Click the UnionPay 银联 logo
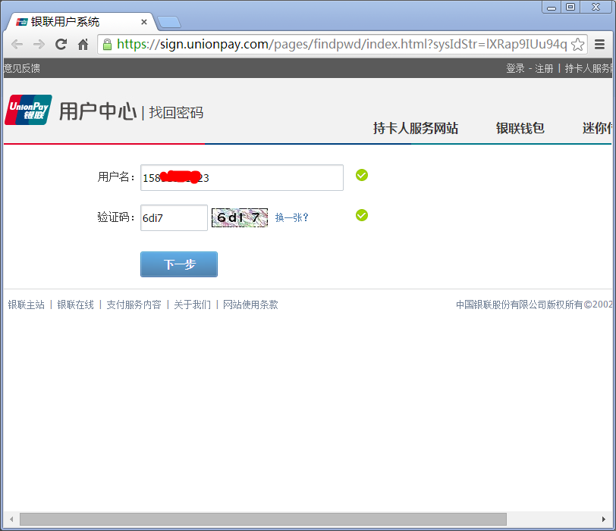The image size is (616, 531). click(28, 110)
